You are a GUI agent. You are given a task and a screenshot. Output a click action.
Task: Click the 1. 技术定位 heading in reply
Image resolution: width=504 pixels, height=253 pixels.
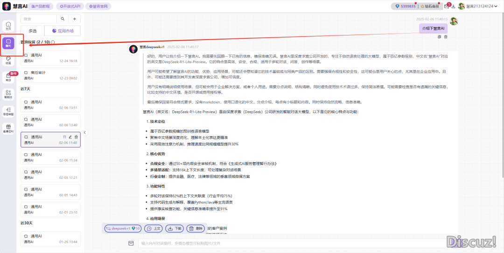(155, 122)
